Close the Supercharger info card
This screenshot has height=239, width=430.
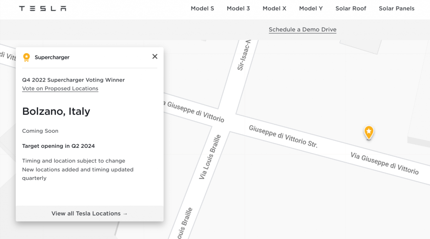[155, 57]
